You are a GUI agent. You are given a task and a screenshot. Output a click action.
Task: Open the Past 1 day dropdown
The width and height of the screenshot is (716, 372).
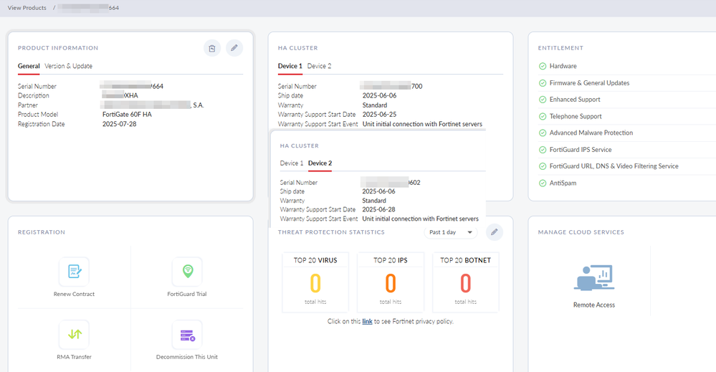click(451, 232)
